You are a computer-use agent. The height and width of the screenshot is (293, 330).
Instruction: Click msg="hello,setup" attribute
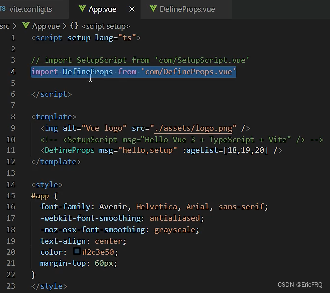coord(138,150)
